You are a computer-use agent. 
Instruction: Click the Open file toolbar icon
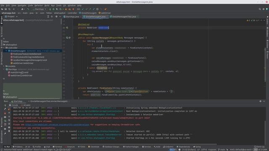pos(2,9)
